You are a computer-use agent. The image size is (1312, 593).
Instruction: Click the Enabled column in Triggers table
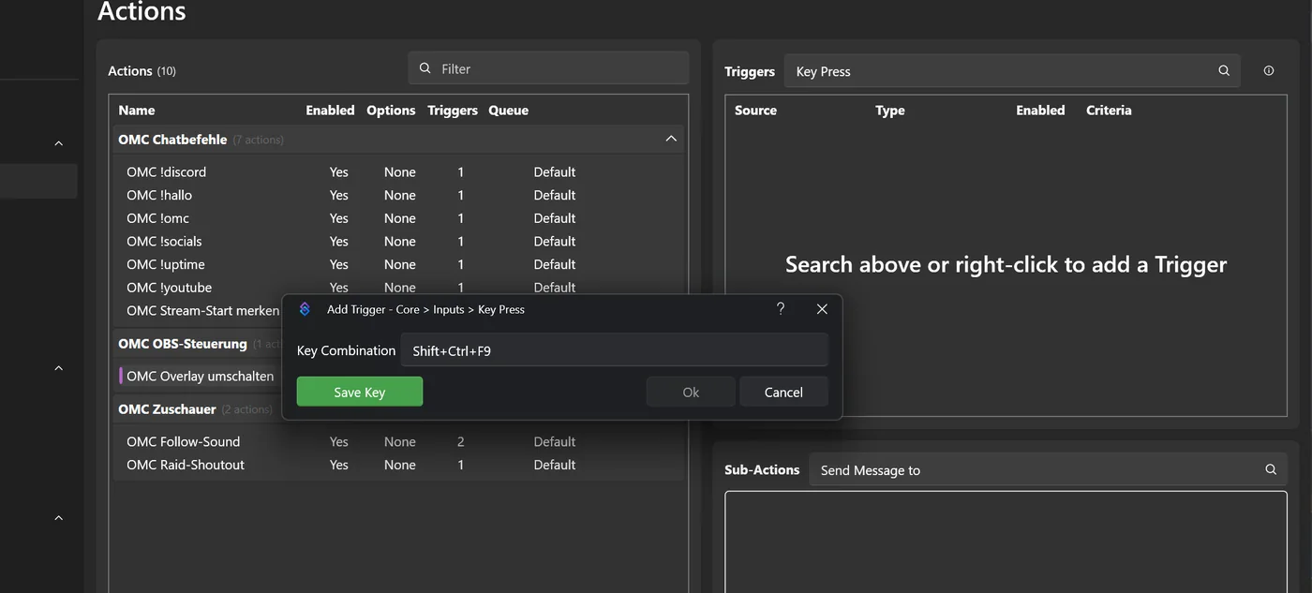pos(1040,111)
